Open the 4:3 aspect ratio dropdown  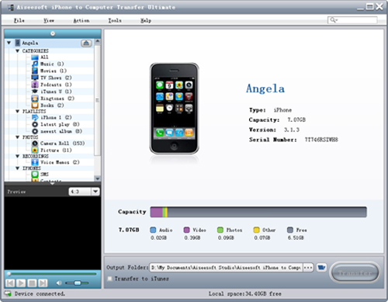coord(95,192)
